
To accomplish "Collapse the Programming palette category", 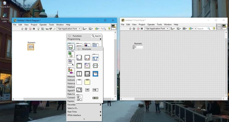I will coord(84,39).
